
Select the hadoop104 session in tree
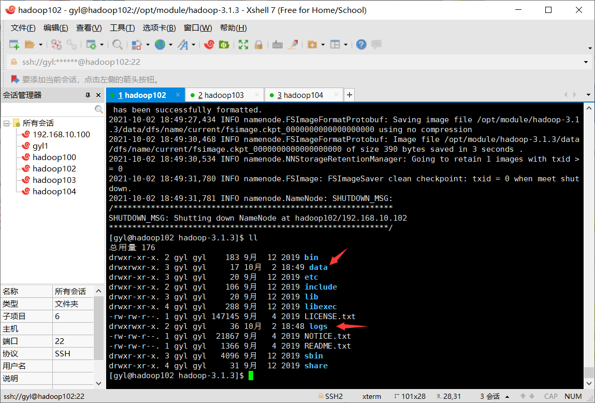54,191
